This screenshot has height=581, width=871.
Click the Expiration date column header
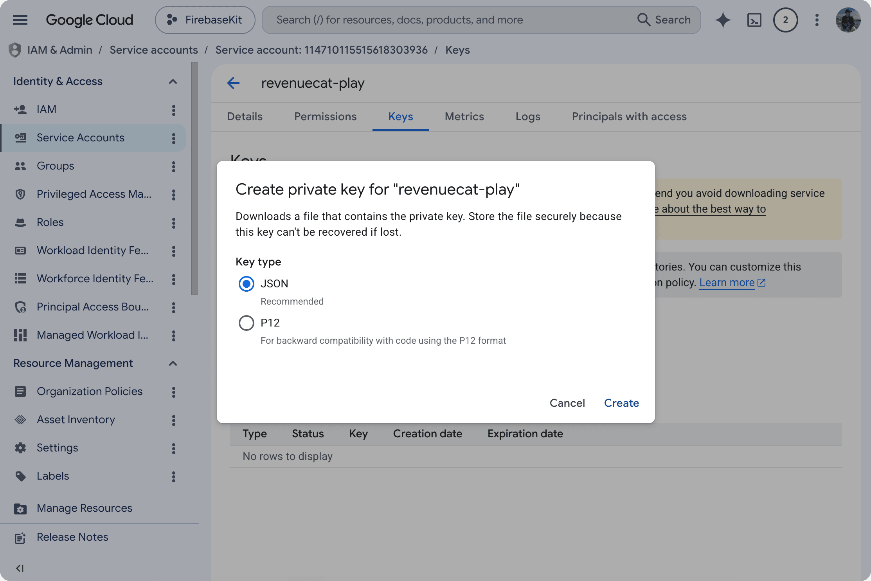pyautogui.click(x=525, y=434)
